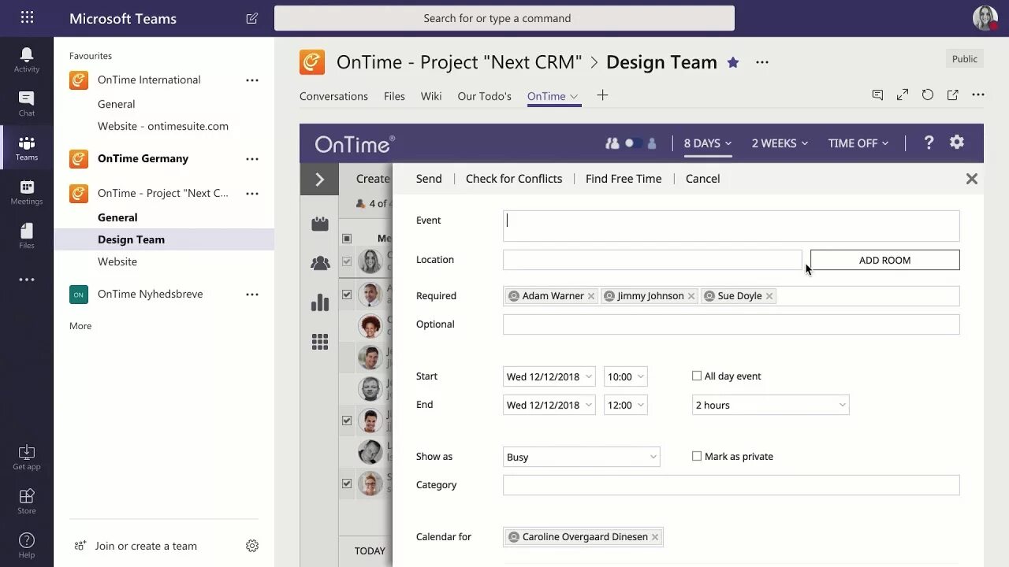This screenshot has width=1009, height=567.
Task: Reload the OnTime tab
Action: [x=928, y=94]
